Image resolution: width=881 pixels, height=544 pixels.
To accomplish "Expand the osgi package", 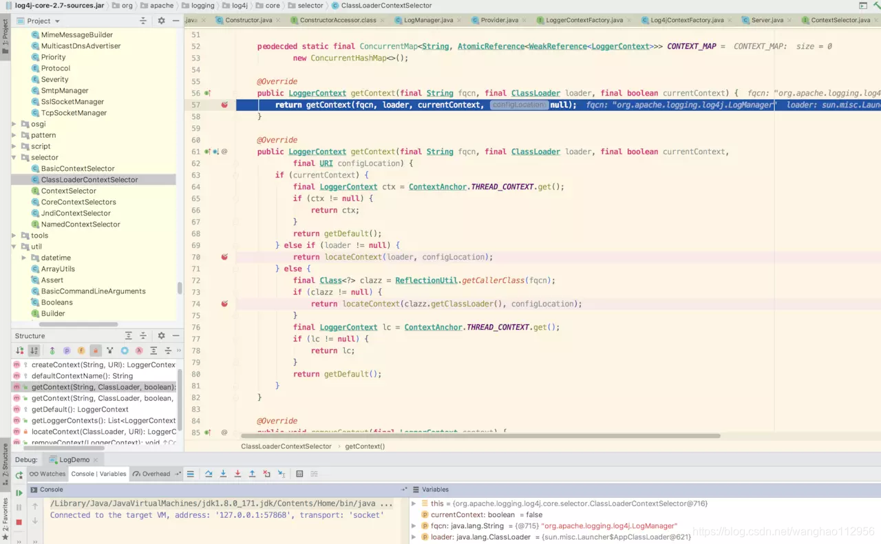I will click(x=14, y=124).
